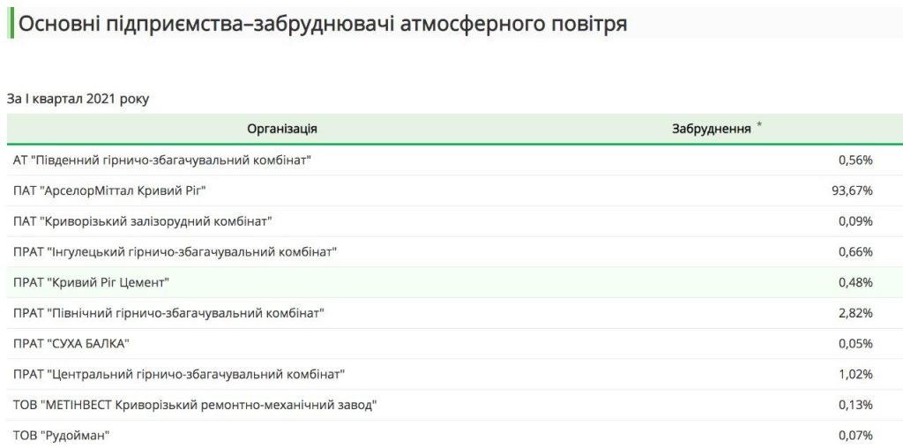
Task: Click the 93,67% pollution value
Action: click(853, 190)
